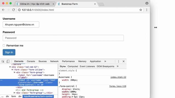The width and height of the screenshot is (175, 98).
Task: Click the Username form label
Action: pos(9,19)
